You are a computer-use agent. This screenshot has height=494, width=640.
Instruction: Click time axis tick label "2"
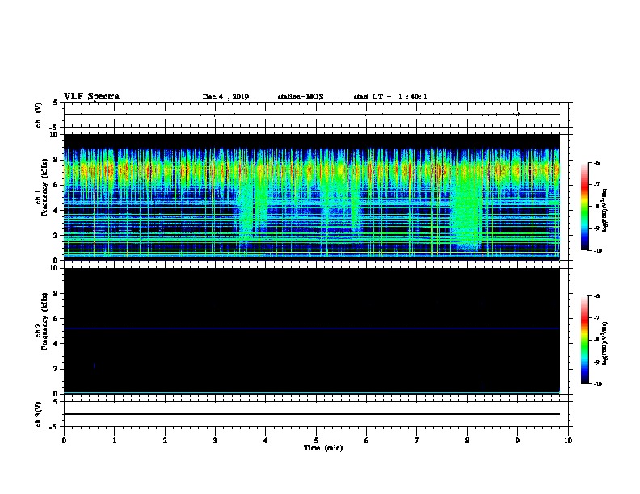(x=165, y=441)
